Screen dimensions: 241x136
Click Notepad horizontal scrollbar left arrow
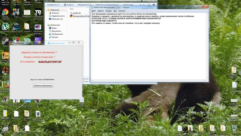click(x=92, y=80)
